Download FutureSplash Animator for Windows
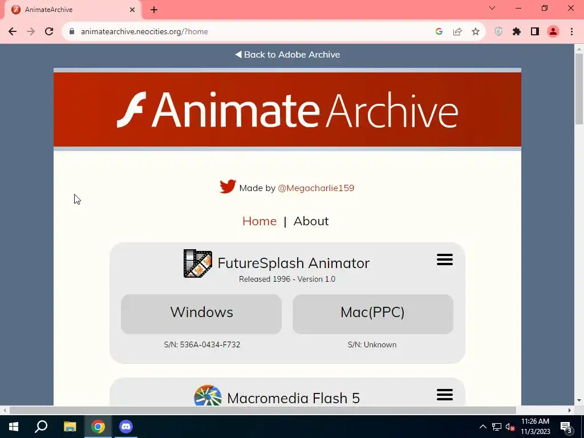The height and width of the screenshot is (438, 584). pos(201,314)
